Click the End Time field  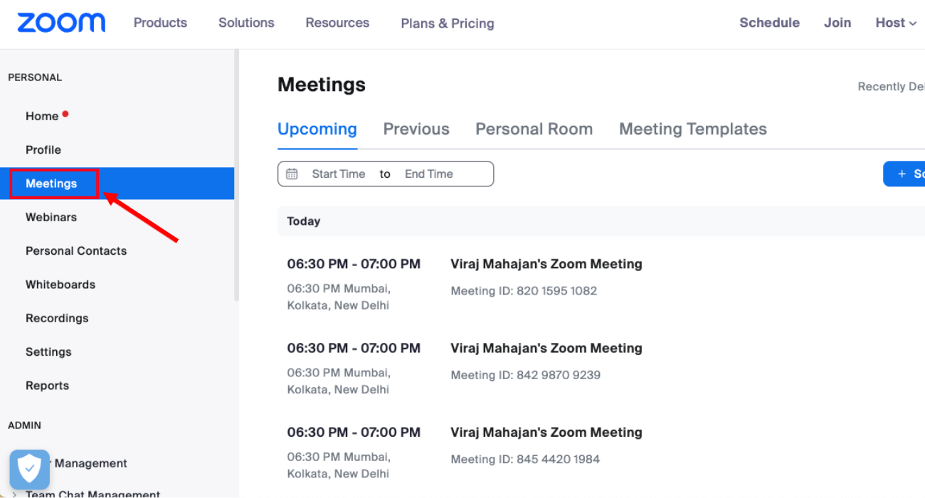click(x=429, y=174)
